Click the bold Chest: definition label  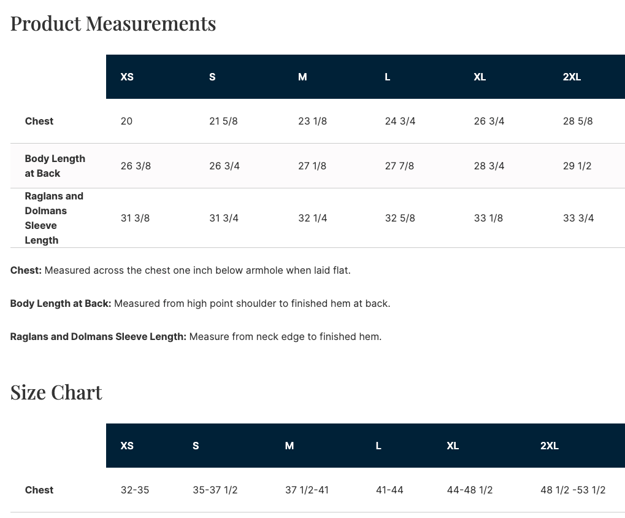point(26,270)
